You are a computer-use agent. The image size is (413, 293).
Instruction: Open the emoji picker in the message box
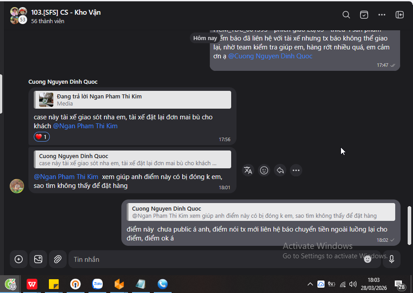tap(368, 259)
